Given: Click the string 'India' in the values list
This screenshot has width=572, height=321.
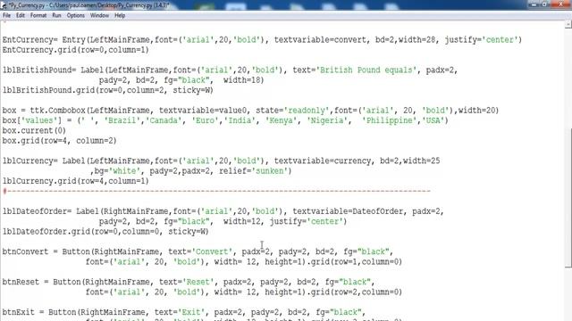Looking at the screenshot, I should coord(240,120).
